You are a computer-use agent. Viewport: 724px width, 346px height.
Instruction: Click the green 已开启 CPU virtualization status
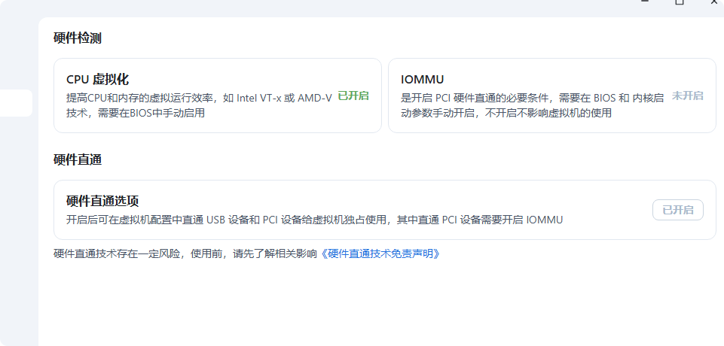353,96
